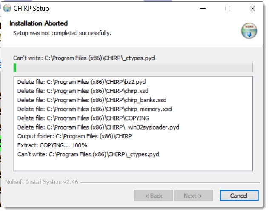This screenshot has width=269, height=213.
Task: Select the Output folder log line
Action: pyautogui.click(x=74, y=136)
